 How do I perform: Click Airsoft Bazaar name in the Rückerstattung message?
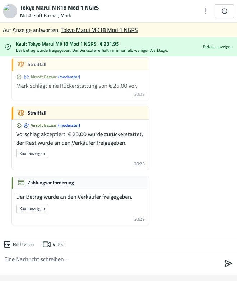coord(43,77)
